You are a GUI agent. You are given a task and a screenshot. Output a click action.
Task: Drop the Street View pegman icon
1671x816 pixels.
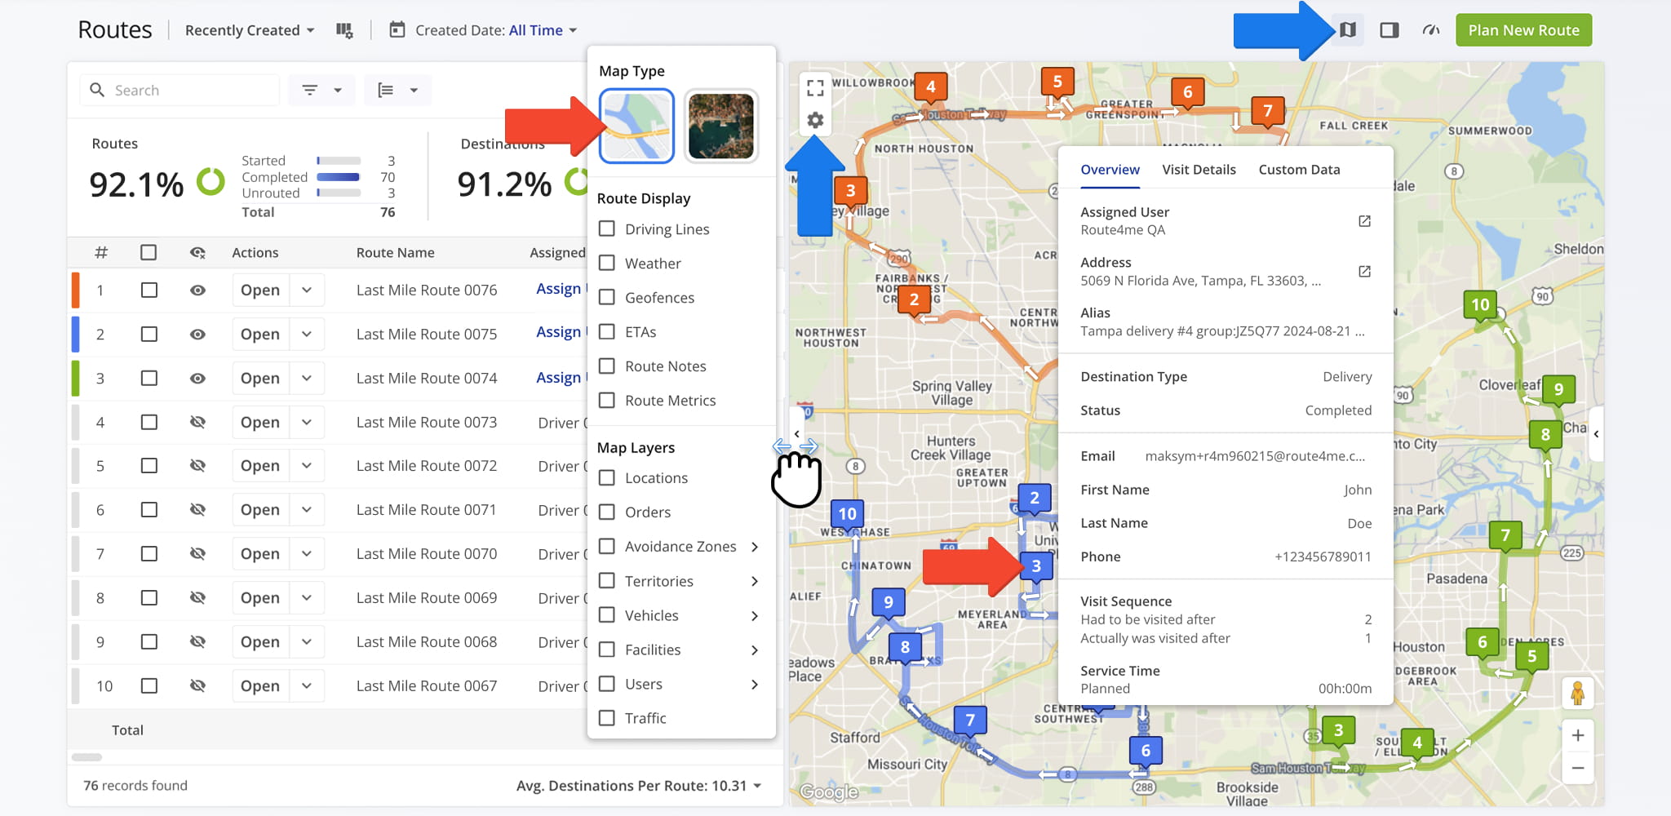[x=1577, y=694]
